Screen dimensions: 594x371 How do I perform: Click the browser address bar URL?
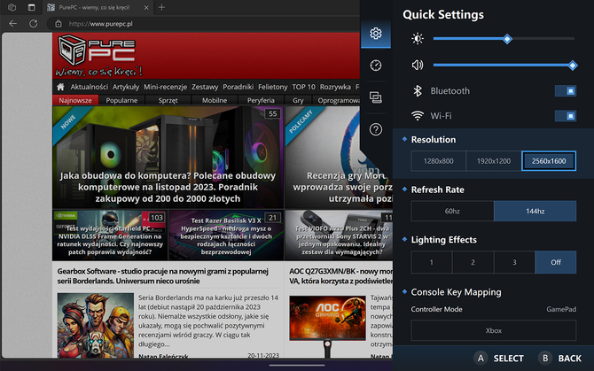(x=100, y=24)
